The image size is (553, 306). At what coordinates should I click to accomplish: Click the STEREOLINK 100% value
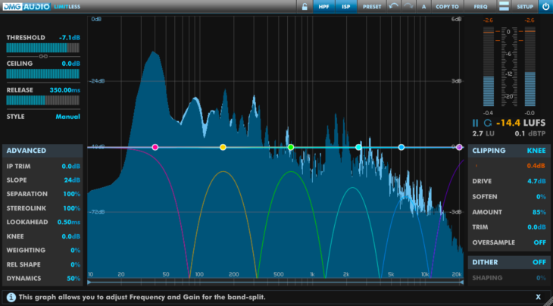coord(72,208)
